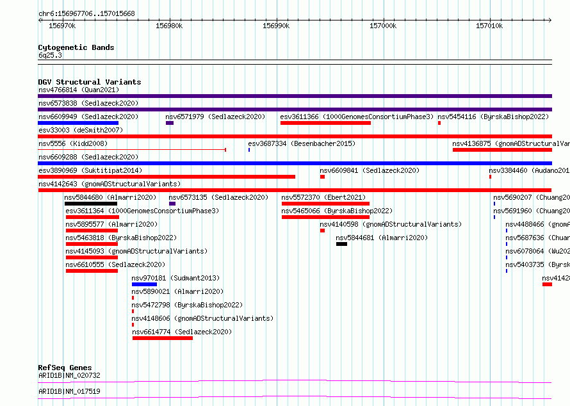Viewport: 570px width, 406px height.
Task: Select nsv5454116 (ByrskaBishop2022) label
Action: (x=493, y=117)
